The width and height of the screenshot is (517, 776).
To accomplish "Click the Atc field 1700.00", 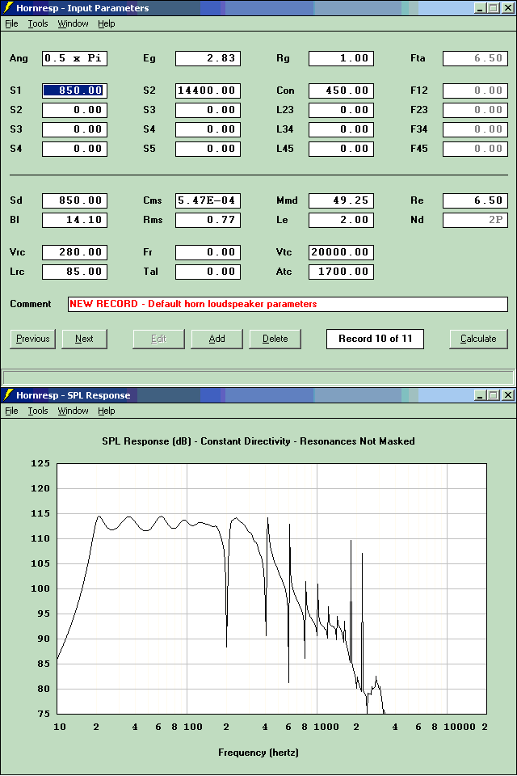I will tap(341, 272).
